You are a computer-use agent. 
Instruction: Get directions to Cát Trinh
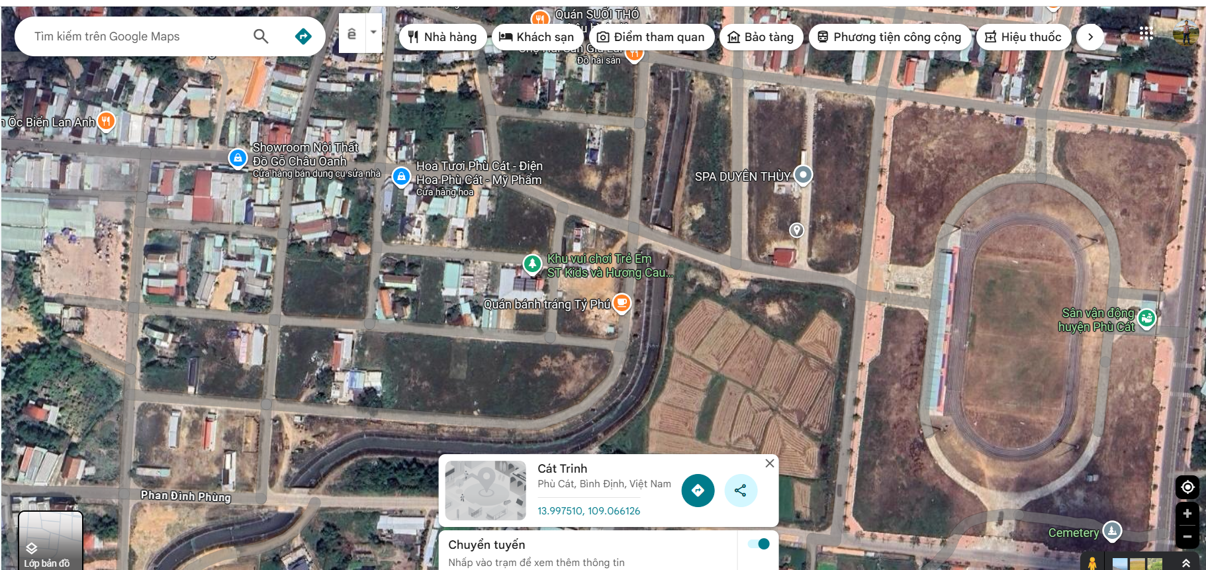click(698, 491)
